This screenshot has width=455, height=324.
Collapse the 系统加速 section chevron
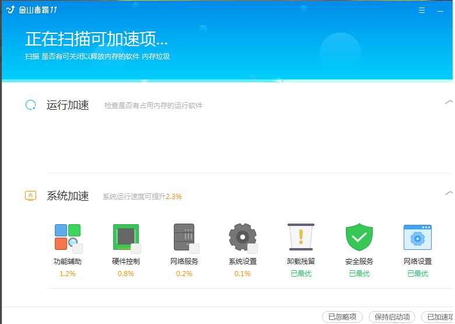[448, 193]
